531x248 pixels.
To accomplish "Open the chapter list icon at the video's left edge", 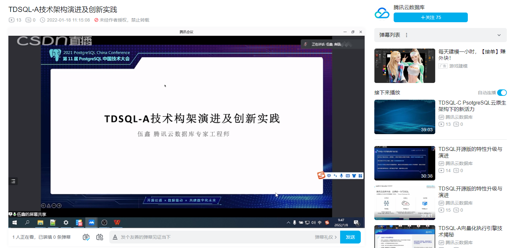I will pos(13,181).
